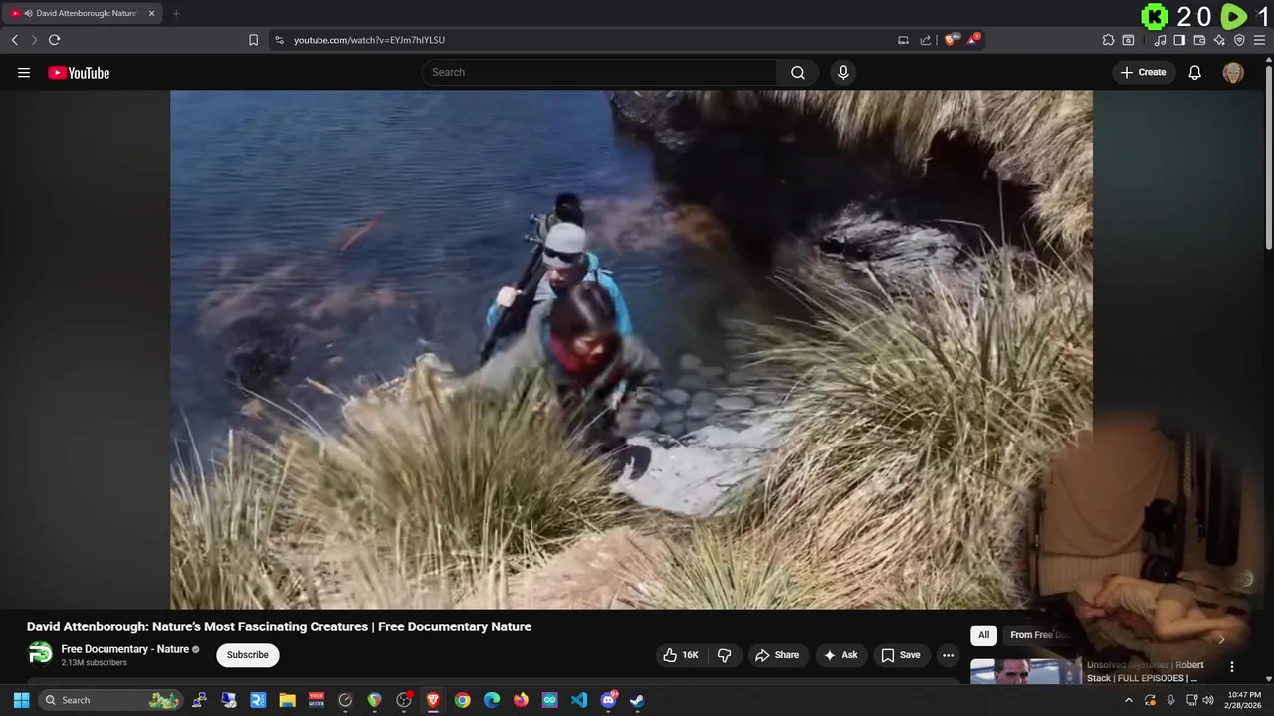Open the browser extensions puzzle icon

tap(1108, 40)
